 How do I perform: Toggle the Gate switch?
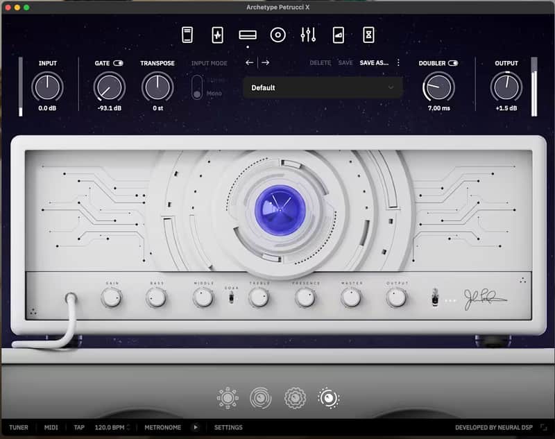tap(118, 63)
